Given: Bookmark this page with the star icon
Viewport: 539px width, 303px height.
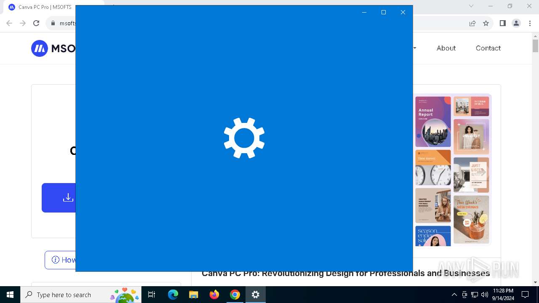Looking at the screenshot, I should [486, 23].
